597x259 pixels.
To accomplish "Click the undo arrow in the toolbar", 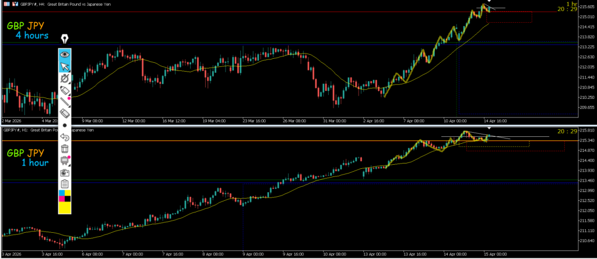I will tap(65, 137).
